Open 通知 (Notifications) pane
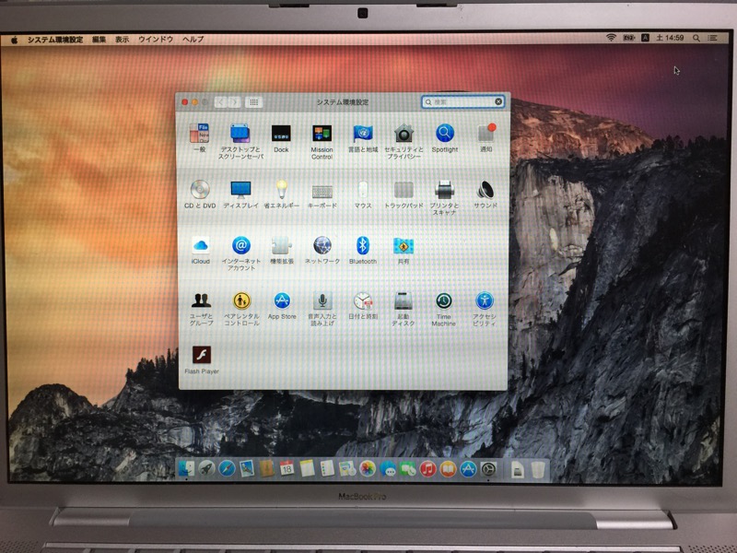The height and width of the screenshot is (553, 737). [485, 137]
